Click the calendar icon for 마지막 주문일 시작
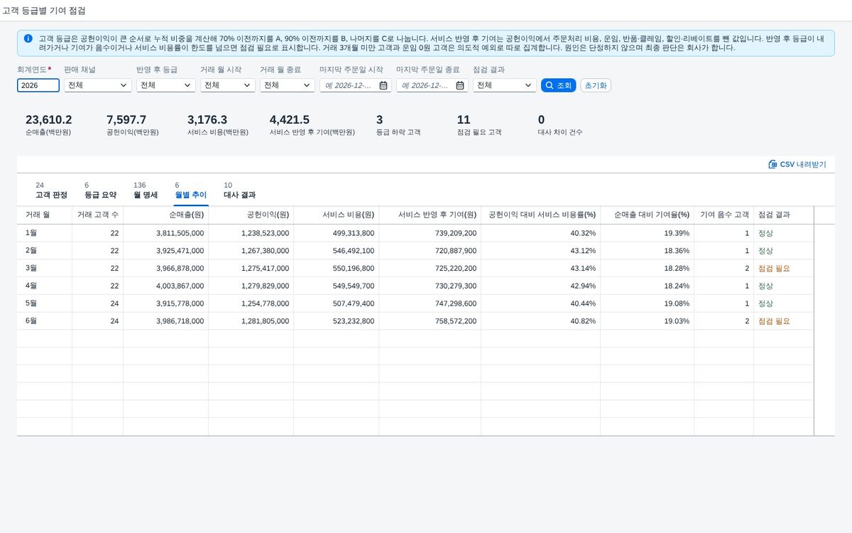 point(383,85)
